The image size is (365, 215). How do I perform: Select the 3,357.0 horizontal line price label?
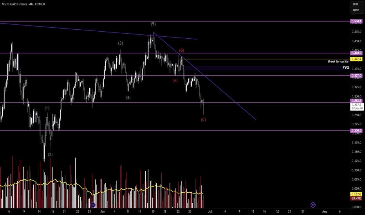pos(356,75)
